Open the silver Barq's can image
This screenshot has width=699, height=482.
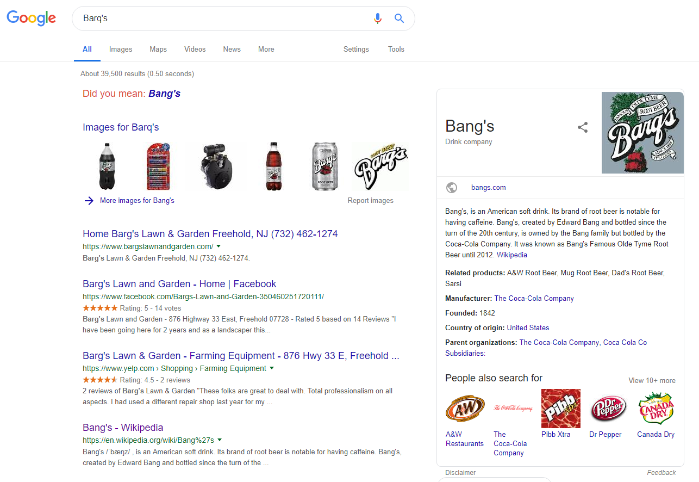325,166
